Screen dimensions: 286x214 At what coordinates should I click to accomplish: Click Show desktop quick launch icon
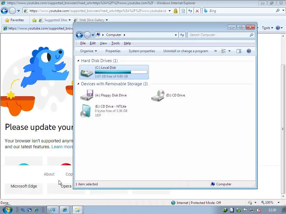(x=23, y=210)
